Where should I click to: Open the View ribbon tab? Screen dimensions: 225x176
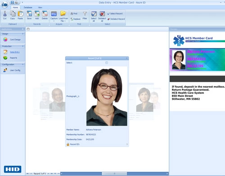[x=40, y=7]
